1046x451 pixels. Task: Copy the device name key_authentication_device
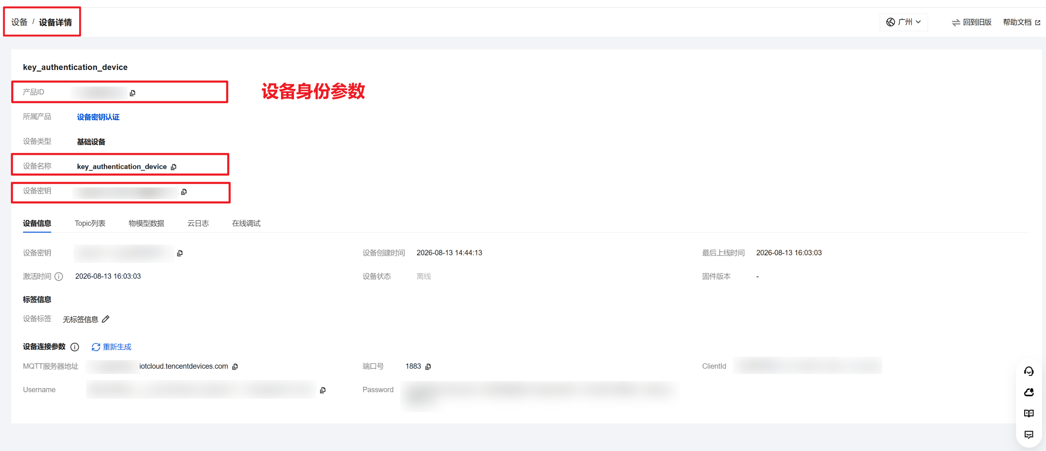[174, 167]
